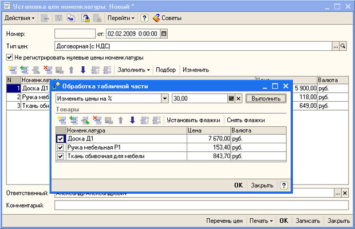Click sort descending icon in main table toolbar
Image resolution: width=355 pixels, height=229 pixels.
(107, 70)
